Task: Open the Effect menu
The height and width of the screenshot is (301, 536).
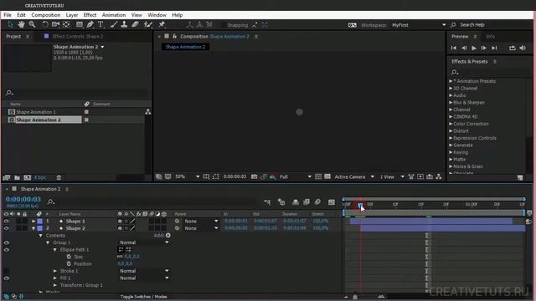Action: tap(90, 15)
